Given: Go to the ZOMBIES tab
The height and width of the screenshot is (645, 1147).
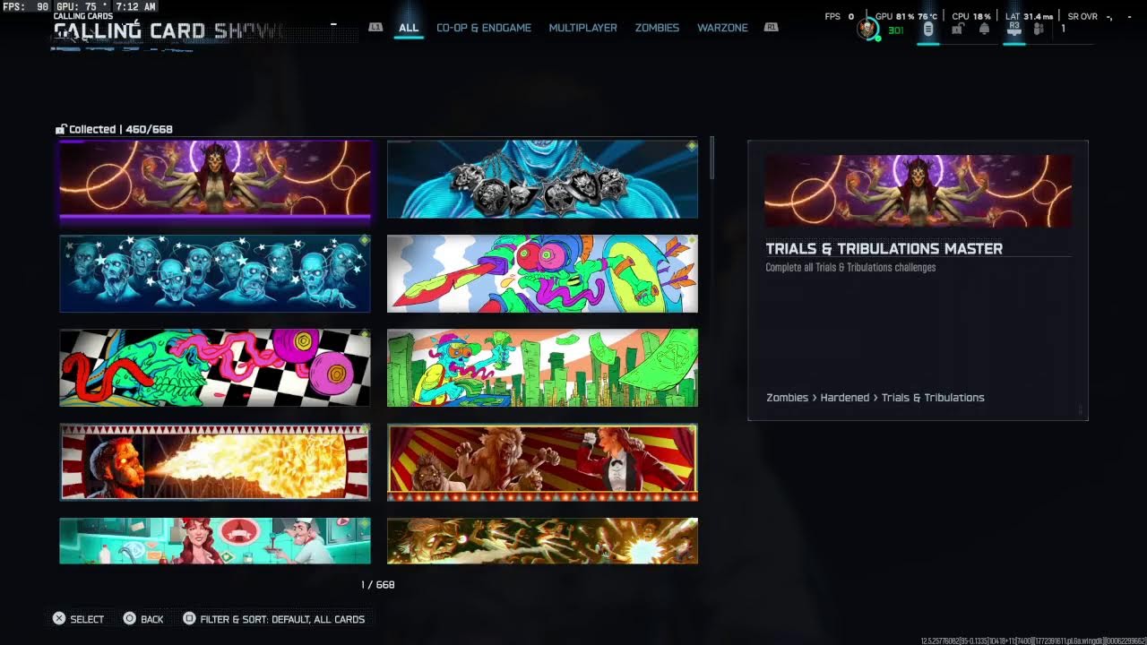Looking at the screenshot, I should (657, 28).
